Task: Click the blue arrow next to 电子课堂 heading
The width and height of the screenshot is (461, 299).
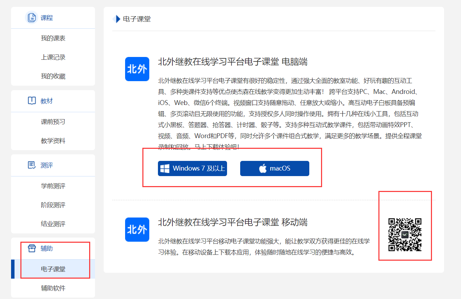Action: click(x=116, y=19)
